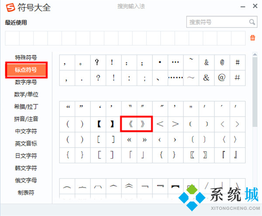Screen dimensions: 262x216
Task: Click the trash icon to clear recent symbols
Action: pyautogui.click(x=252, y=38)
